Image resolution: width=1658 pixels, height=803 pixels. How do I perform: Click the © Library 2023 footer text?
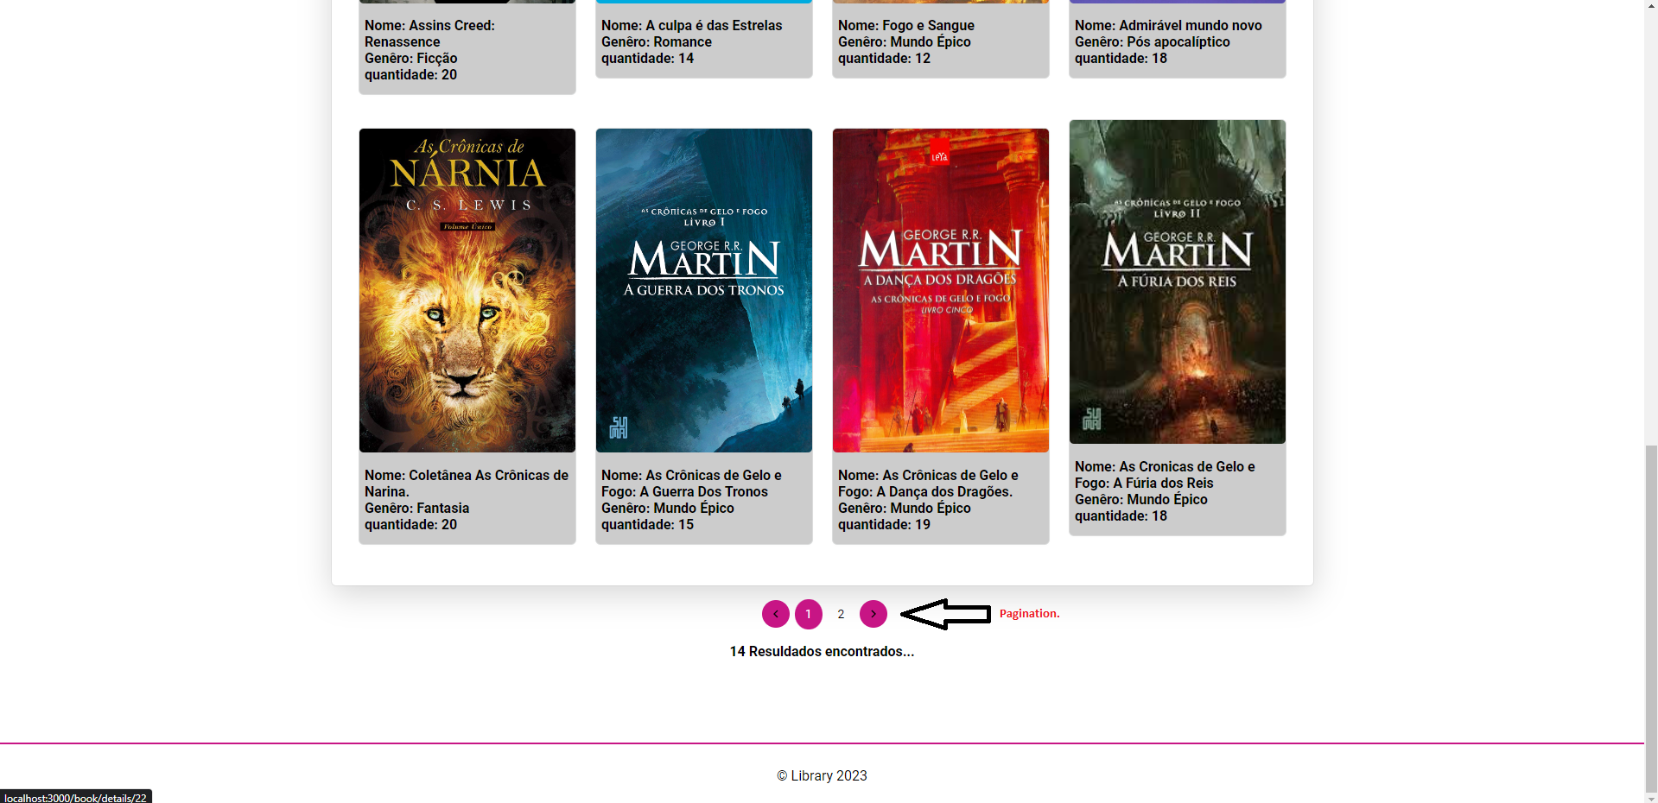821,775
